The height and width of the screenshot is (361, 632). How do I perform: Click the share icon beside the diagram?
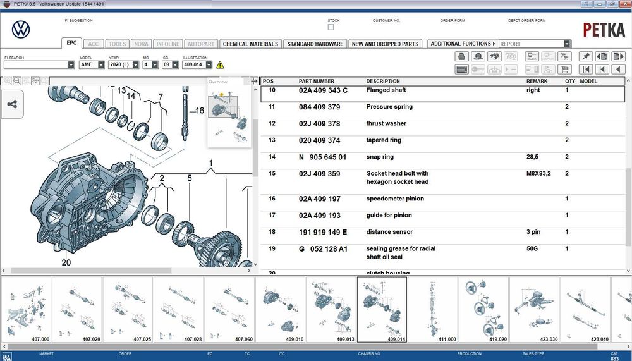12,104
